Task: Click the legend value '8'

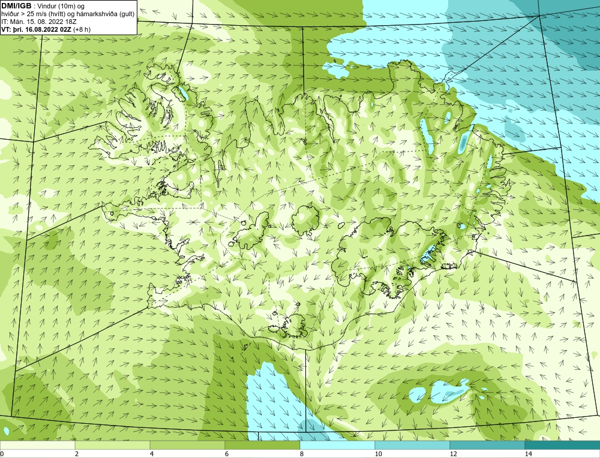Action: 302,454
